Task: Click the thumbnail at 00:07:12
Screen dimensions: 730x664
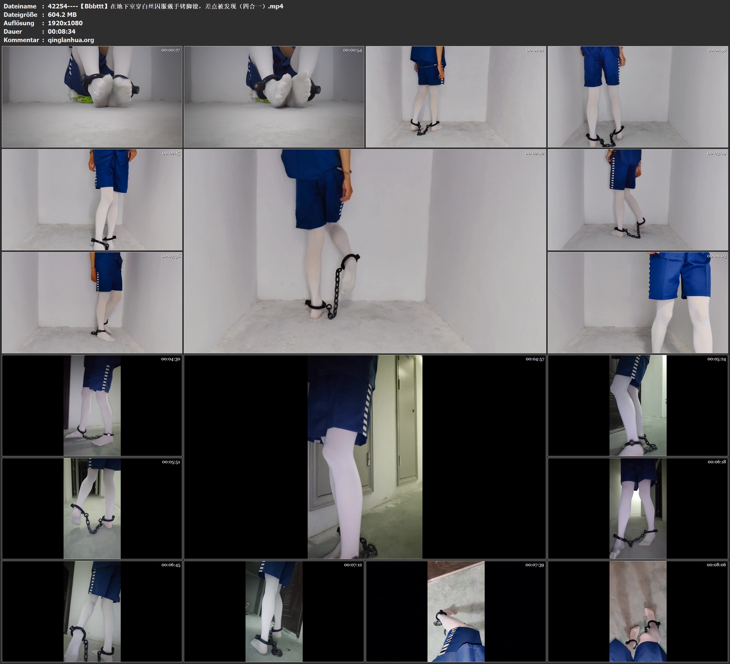Action: click(x=274, y=611)
